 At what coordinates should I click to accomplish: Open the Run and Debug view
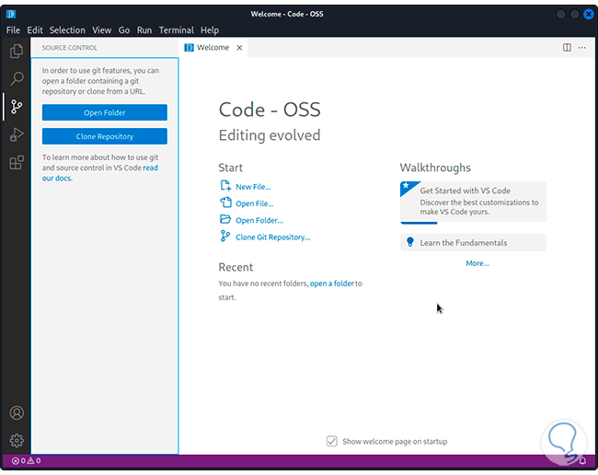coord(16,134)
